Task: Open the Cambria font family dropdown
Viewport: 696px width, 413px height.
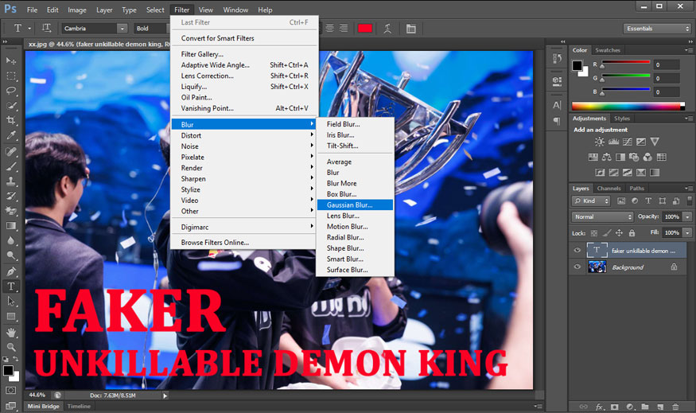Action: coord(122,29)
